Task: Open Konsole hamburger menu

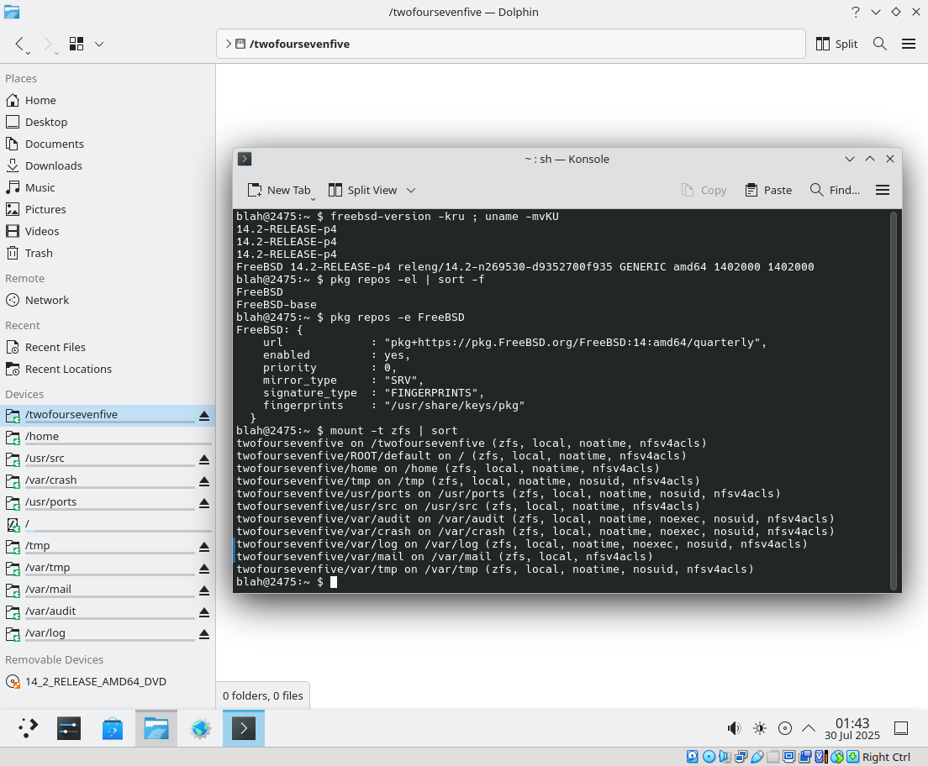Action: point(883,190)
